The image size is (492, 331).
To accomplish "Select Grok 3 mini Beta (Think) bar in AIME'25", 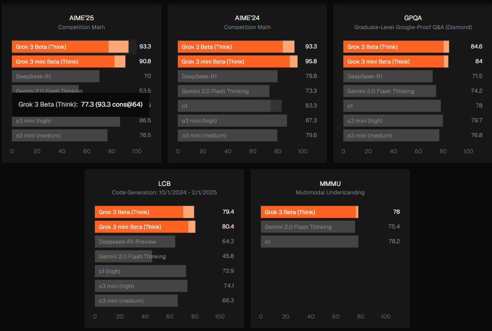I will click(x=69, y=61).
